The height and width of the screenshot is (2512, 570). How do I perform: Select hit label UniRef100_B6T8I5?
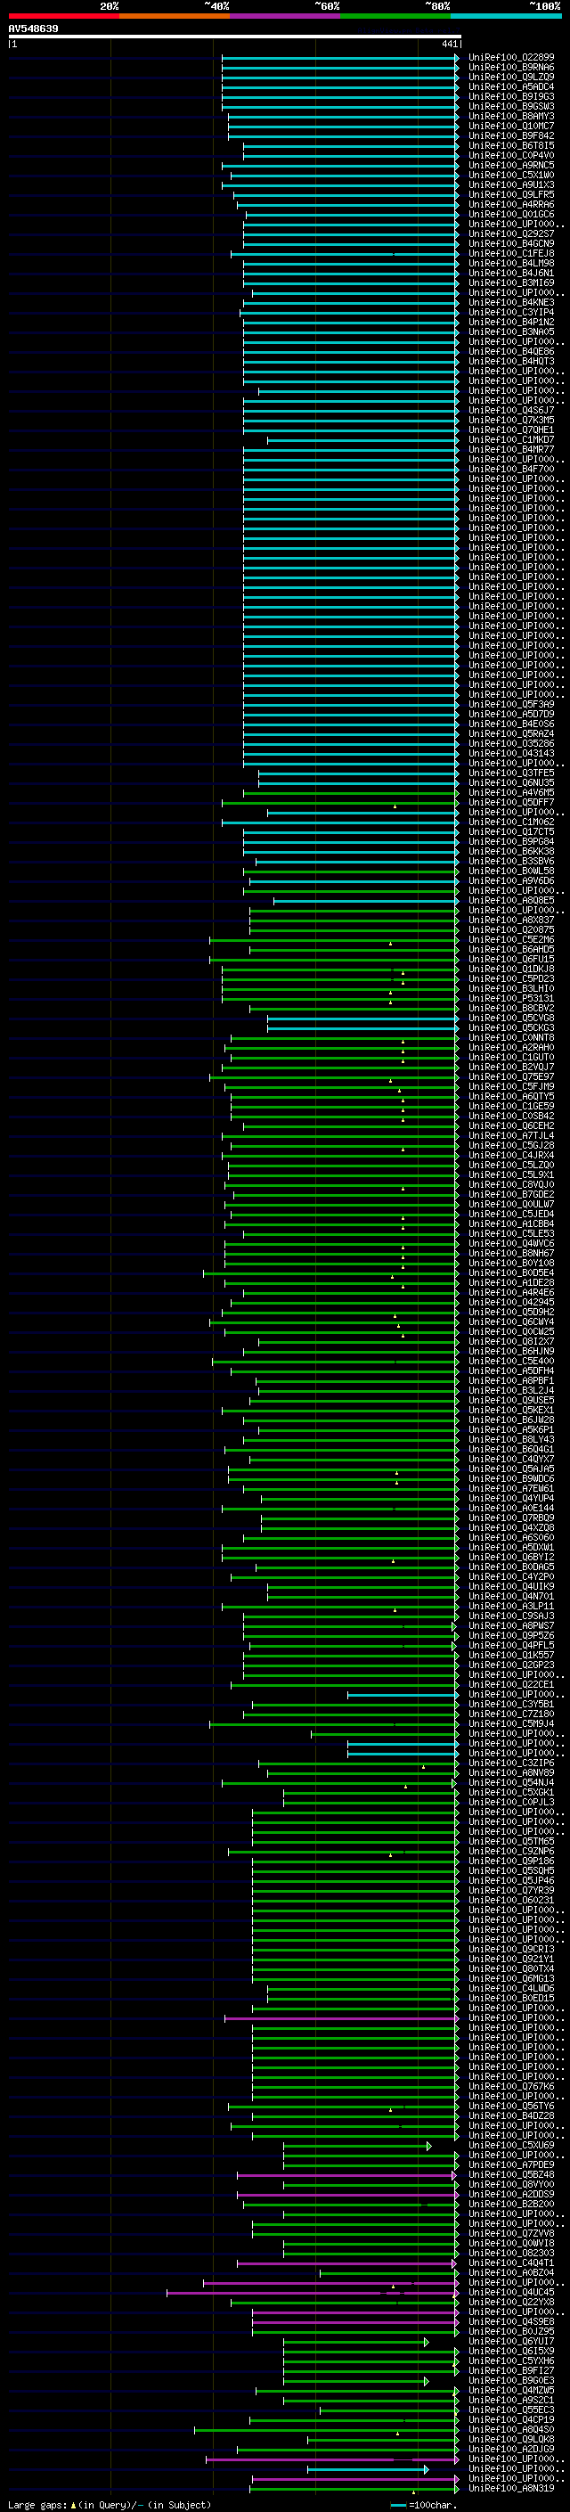pyautogui.click(x=510, y=145)
